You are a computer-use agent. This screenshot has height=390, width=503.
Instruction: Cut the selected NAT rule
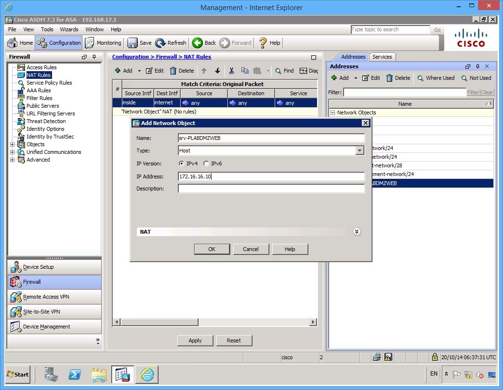(232, 71)
